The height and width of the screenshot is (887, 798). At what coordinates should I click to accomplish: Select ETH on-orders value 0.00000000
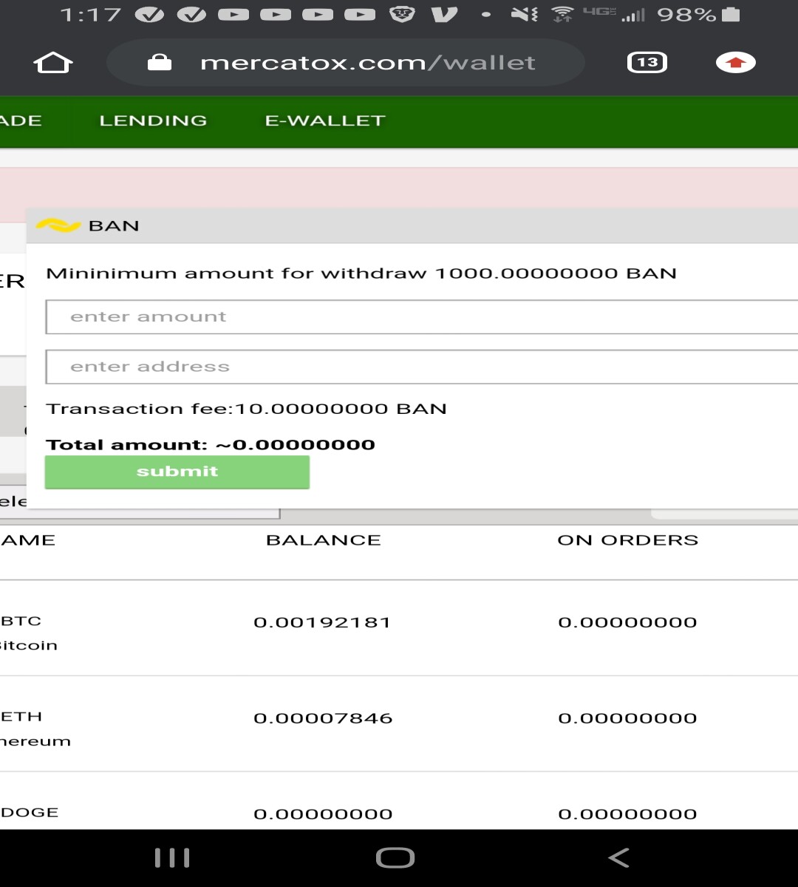click(628, 718)
